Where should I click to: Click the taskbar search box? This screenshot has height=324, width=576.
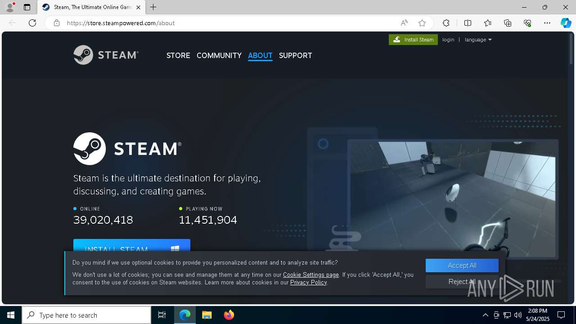(x=86, y=315)
